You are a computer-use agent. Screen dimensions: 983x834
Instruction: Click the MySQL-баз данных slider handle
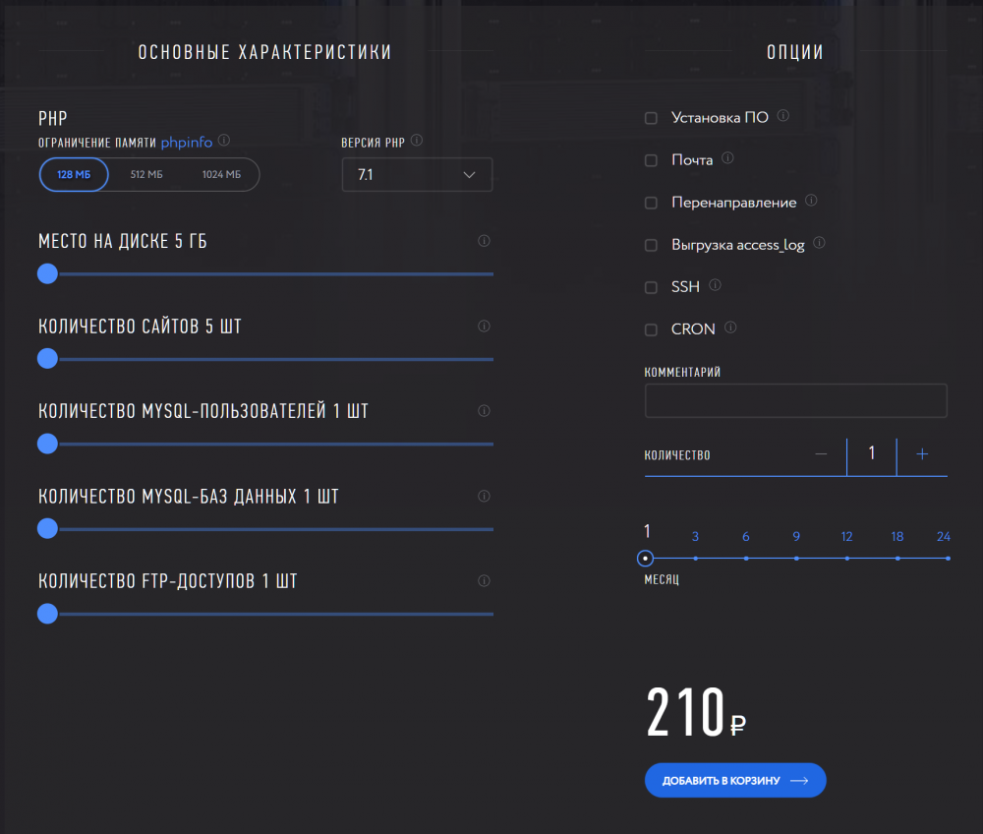tap(47, 528)
